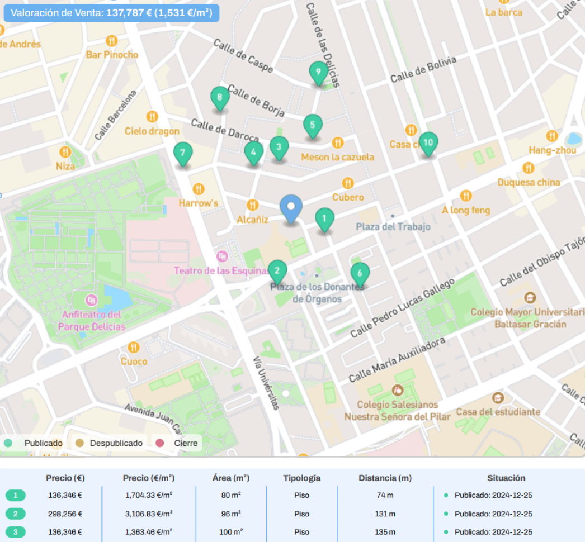This screenshot has width=585, height=542.
Task: Click Valoración de Venta price banner
Action: point(111,12)
